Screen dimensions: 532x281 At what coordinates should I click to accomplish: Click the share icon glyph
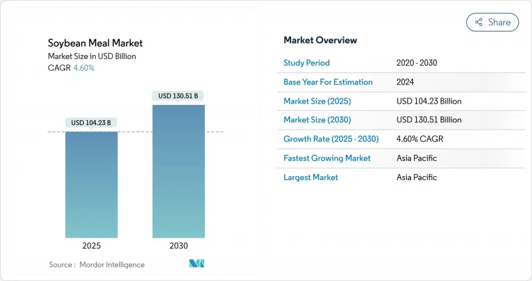pyautogui.click(x=478, y=22)
